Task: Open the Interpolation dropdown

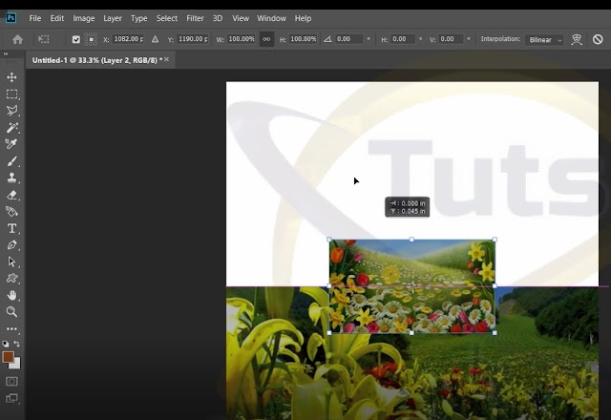Action: [544, 40]
